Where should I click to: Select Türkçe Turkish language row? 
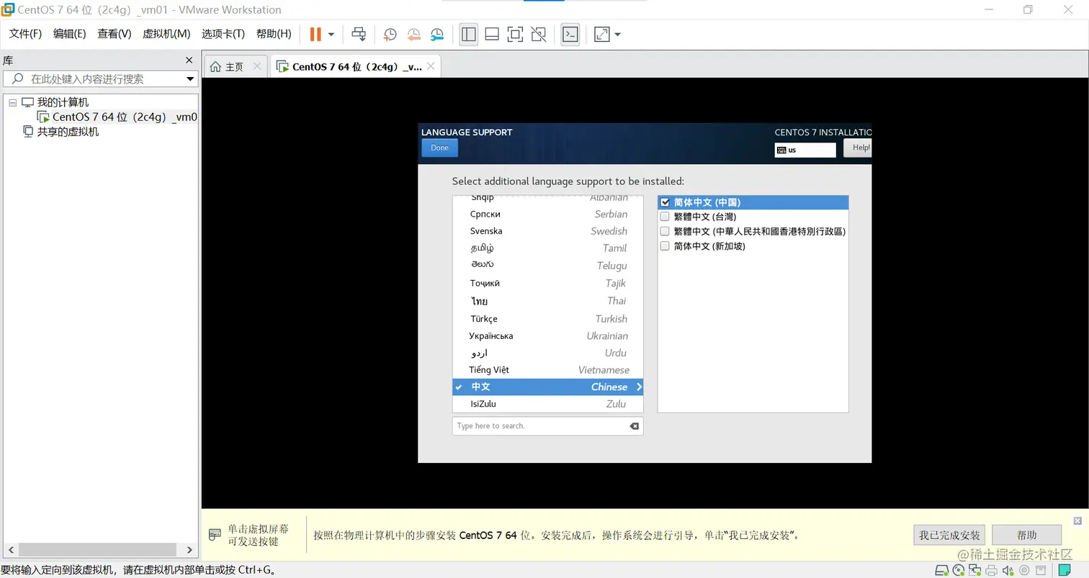click(x=547, y=318)
